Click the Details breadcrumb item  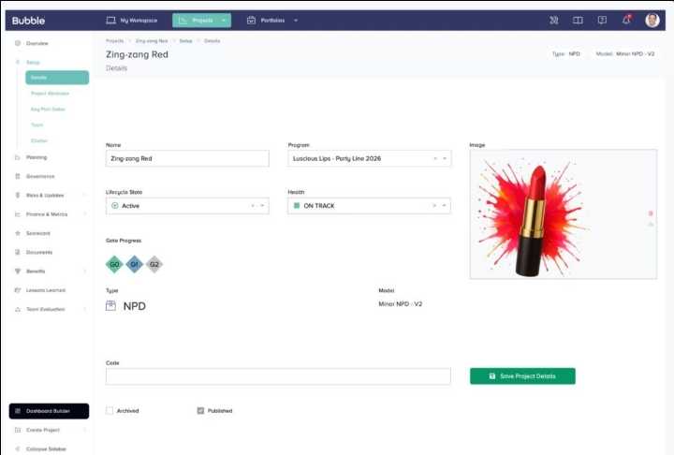point(212,41)
